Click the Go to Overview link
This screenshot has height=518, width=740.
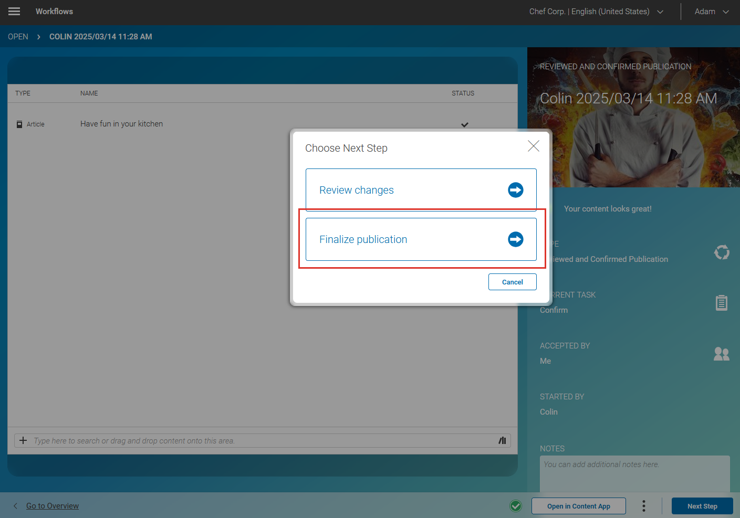click(52, 505)
